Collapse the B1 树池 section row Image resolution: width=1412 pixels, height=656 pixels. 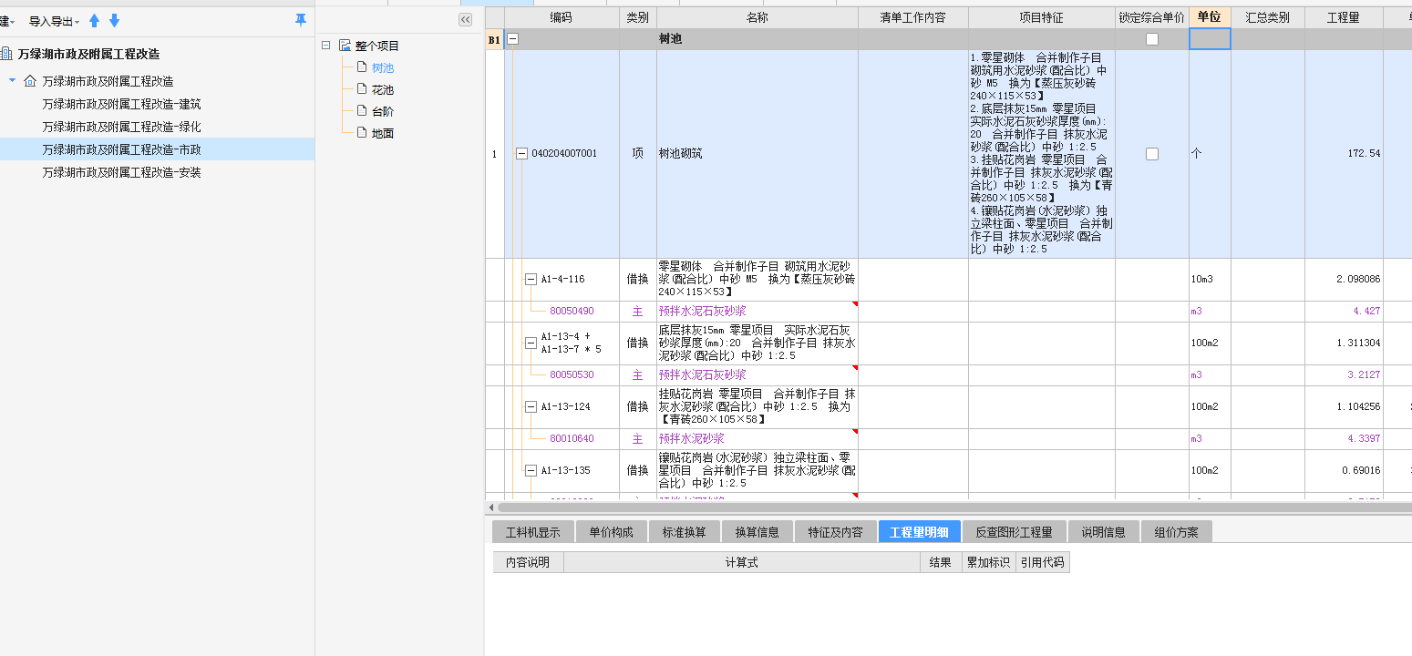[512, 39]
